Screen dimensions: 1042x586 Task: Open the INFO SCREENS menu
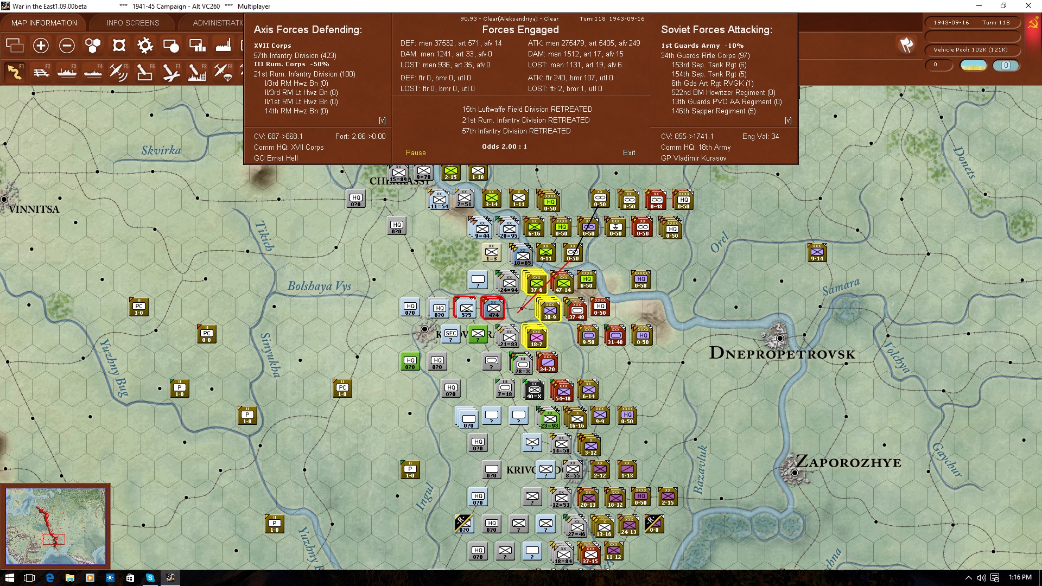[x=132, y=22]
